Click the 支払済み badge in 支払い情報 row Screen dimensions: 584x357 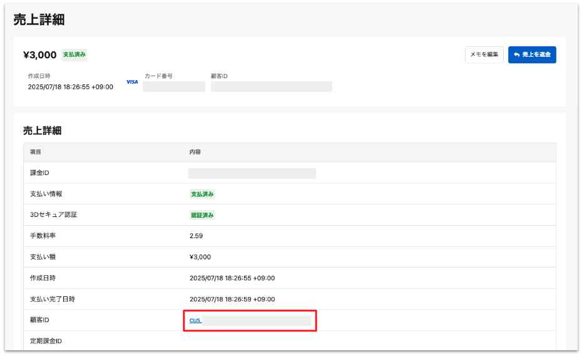click(x=202, y=194)
